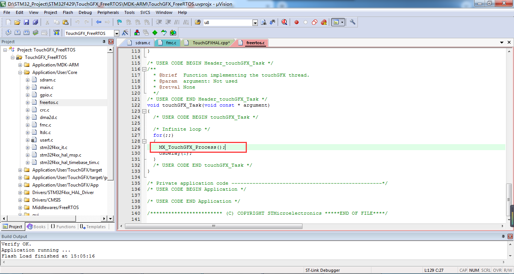Image resolution: width=514 pixels, height=274 pixels.
Task: Collapse the Application/User/Core folder
Action: [x=20, y=72]
